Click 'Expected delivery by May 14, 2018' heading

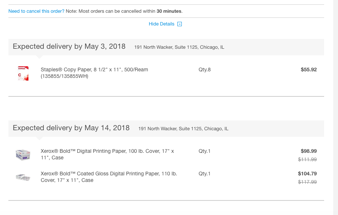[x=71, y=128]
